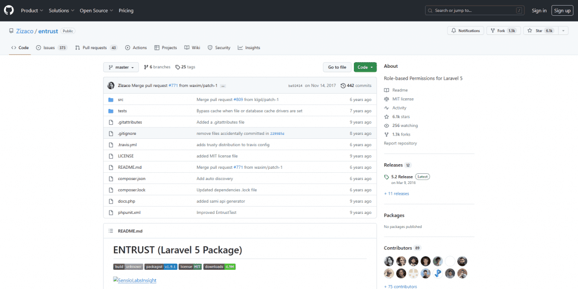Open the entrust repository link

(48, 32)
